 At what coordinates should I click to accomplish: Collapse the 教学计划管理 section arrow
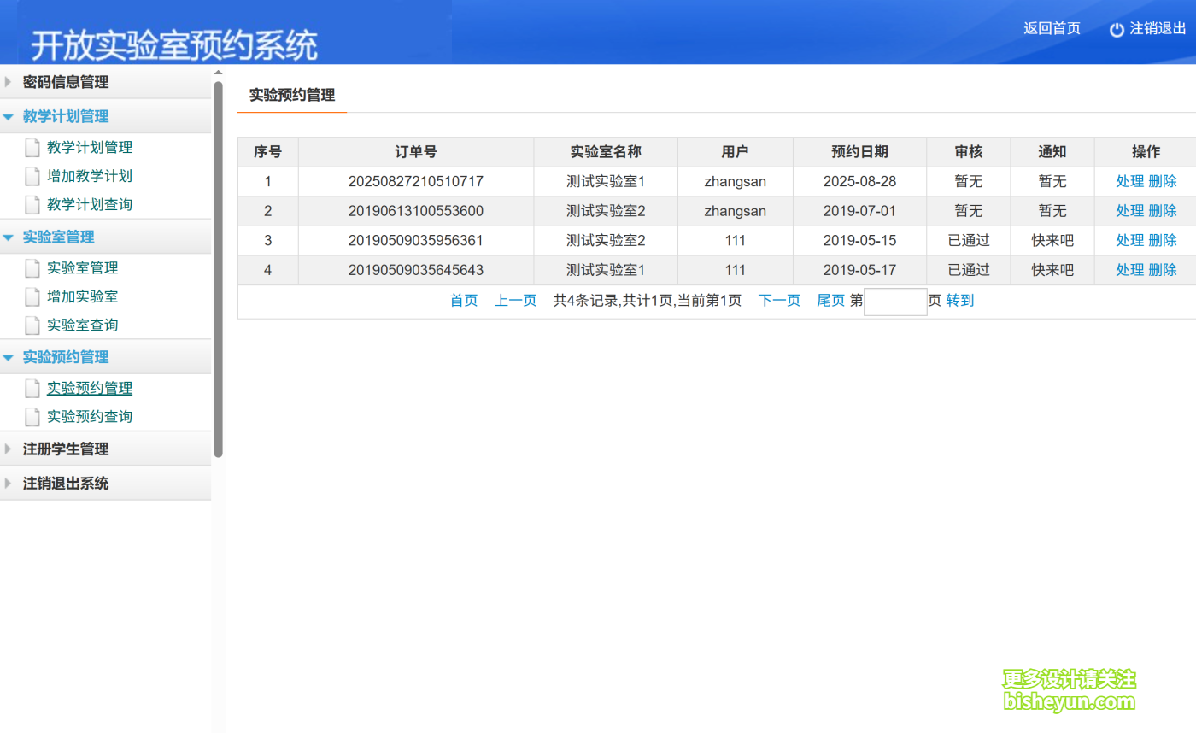tap(8, 117)
